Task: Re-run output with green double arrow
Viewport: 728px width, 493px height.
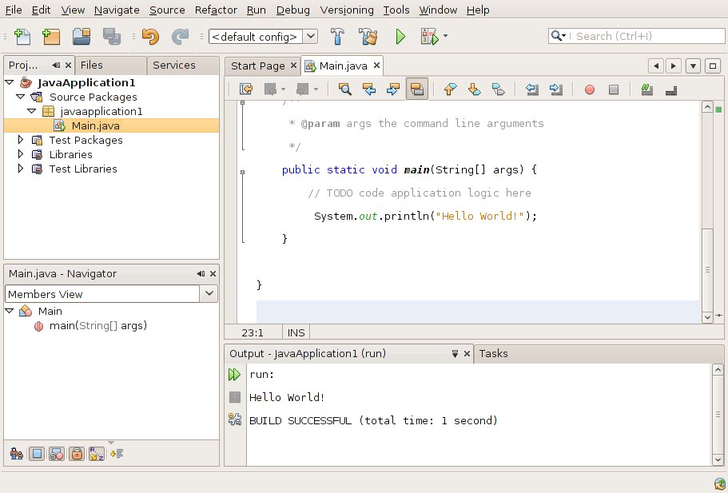Action: pos(234,374)
